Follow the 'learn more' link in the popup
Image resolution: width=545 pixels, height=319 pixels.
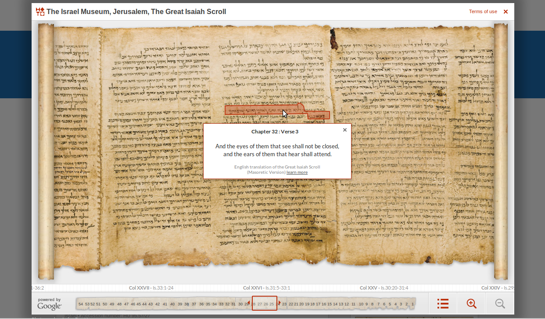coord(297,172)
